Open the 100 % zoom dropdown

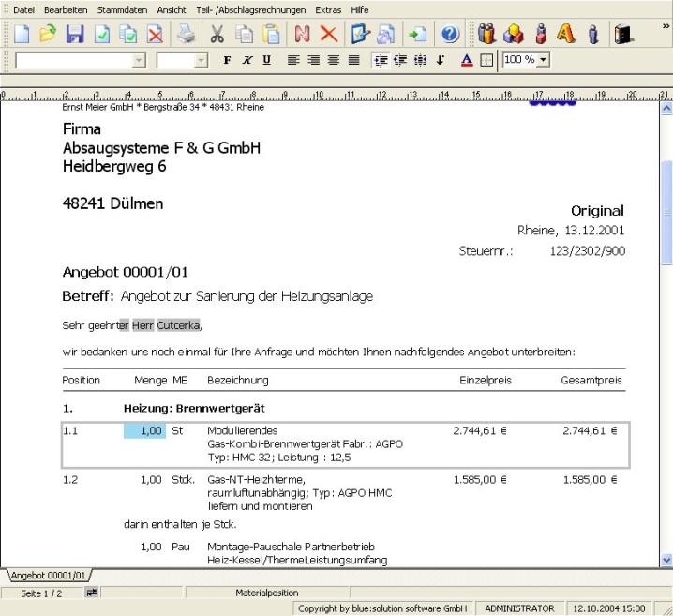543,59
